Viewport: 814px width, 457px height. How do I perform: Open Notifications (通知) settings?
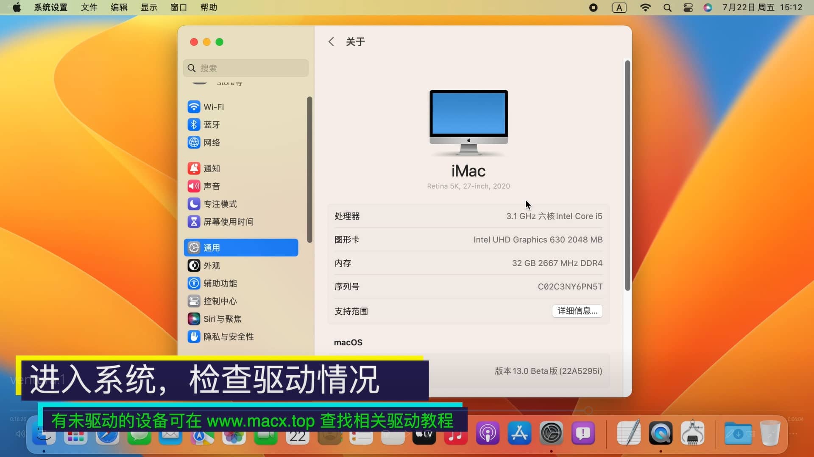pos(211,168)
